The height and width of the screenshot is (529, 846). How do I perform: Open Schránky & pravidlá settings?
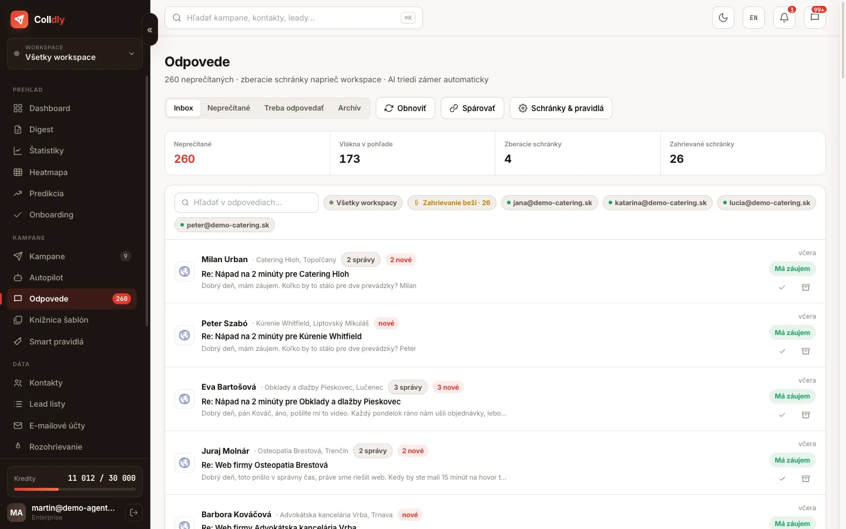pyautogui.click(x=561, y=108)
